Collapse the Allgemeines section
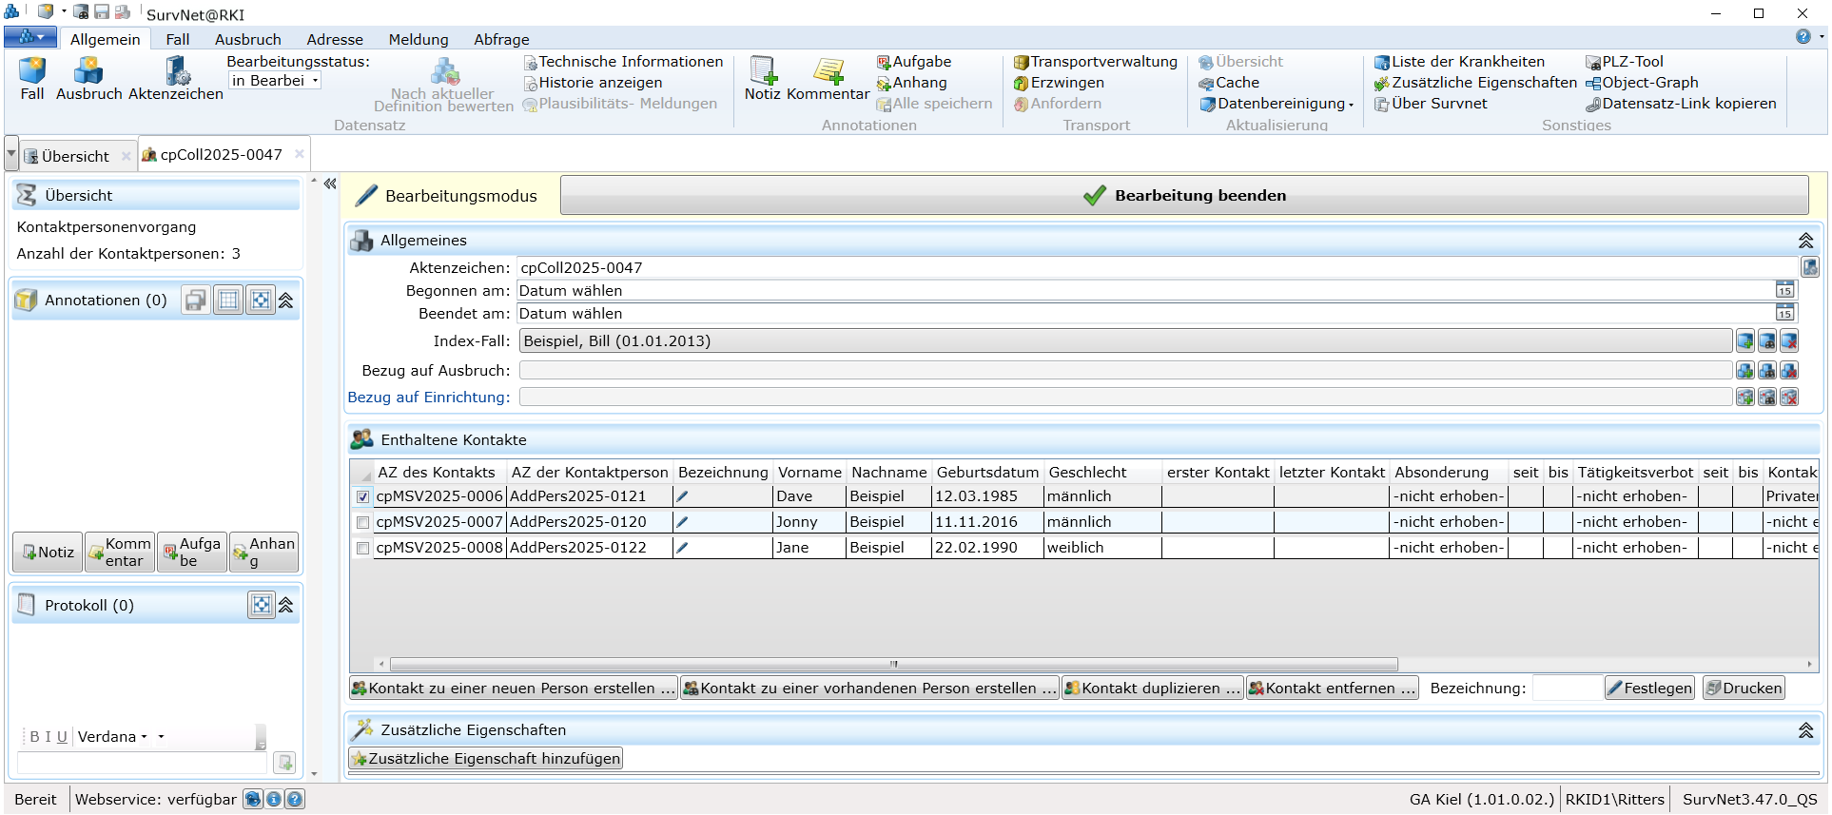Viewport: 1832px width, 815px height. pos(1805,241)
